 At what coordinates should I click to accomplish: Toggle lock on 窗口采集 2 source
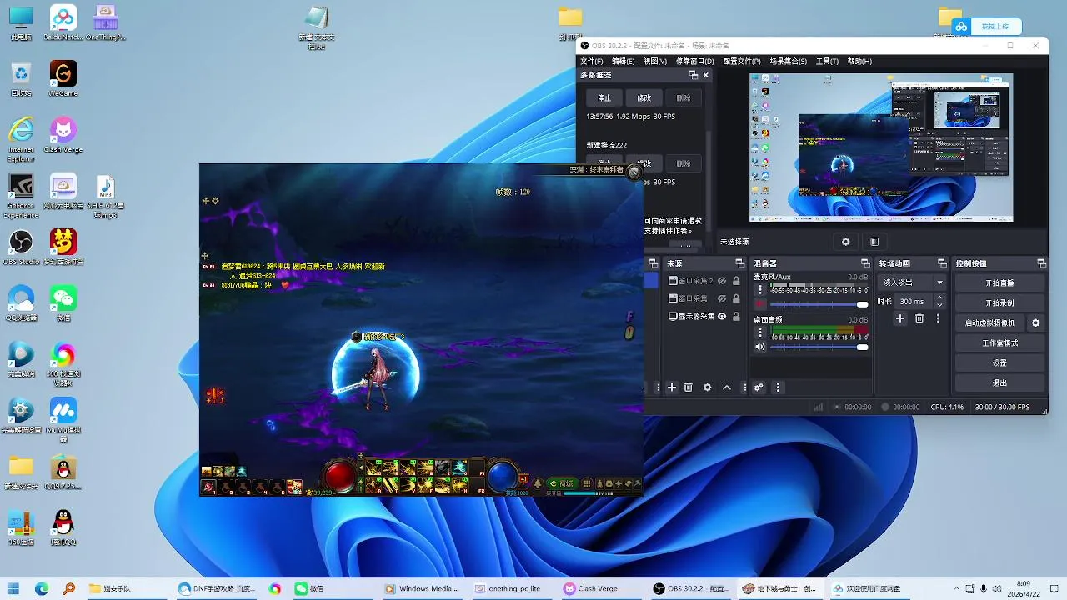pyautogui.click(x=736, y=281)
